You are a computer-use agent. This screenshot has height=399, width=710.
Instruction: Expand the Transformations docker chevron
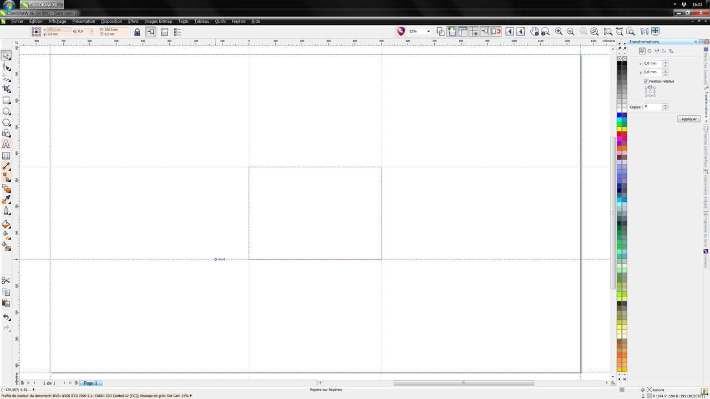pyautogui.click(x=695, y=42)
